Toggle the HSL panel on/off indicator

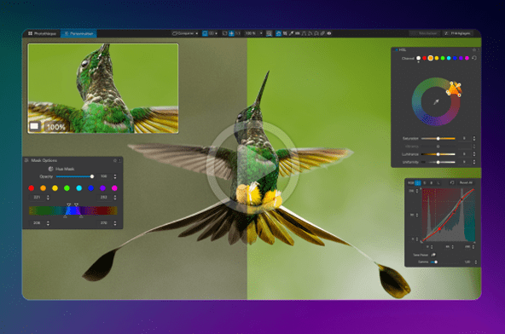coord(396,50)
